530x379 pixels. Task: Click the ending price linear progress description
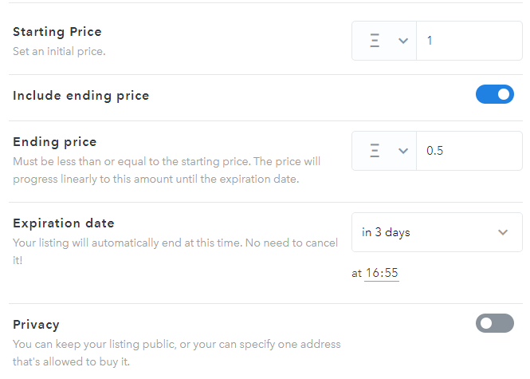pos(167,170)
